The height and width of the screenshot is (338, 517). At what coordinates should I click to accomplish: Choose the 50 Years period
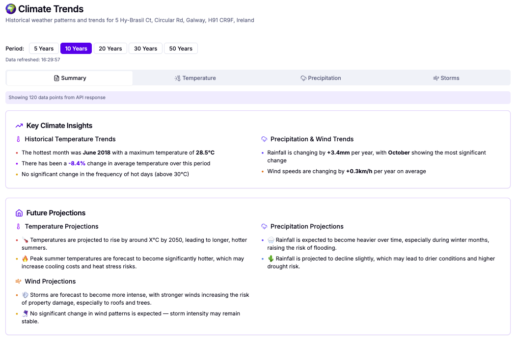coord(181,49)
